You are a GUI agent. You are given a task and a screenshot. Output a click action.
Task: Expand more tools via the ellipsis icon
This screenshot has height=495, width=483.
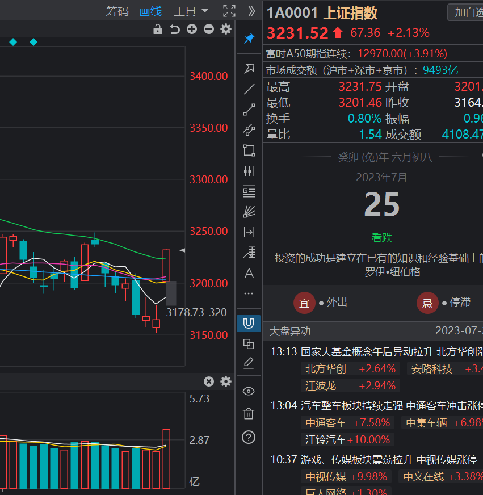click(x=249, y=293)
